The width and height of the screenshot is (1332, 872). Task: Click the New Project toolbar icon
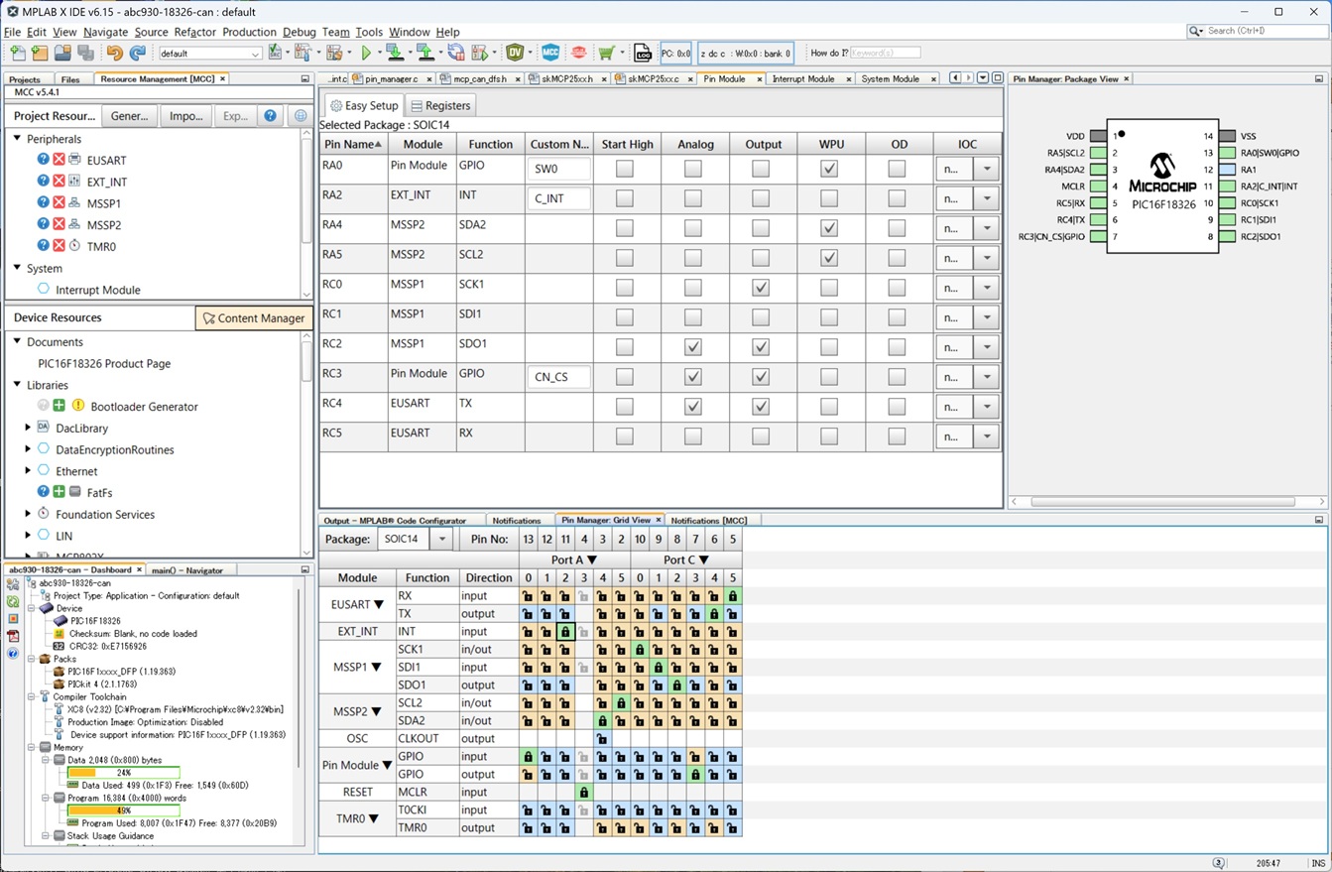click(40, 53)
